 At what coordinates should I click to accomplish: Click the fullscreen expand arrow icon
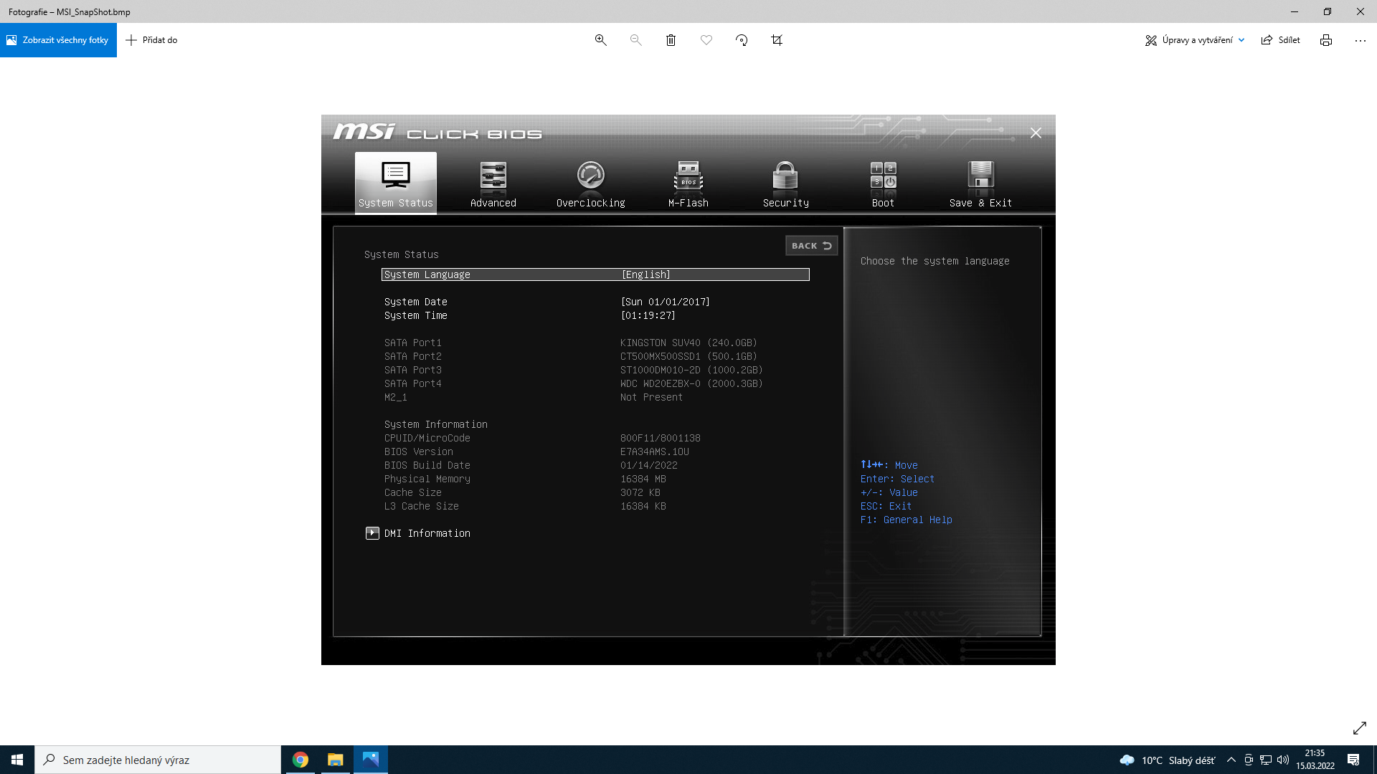(x=1359, y=728)
